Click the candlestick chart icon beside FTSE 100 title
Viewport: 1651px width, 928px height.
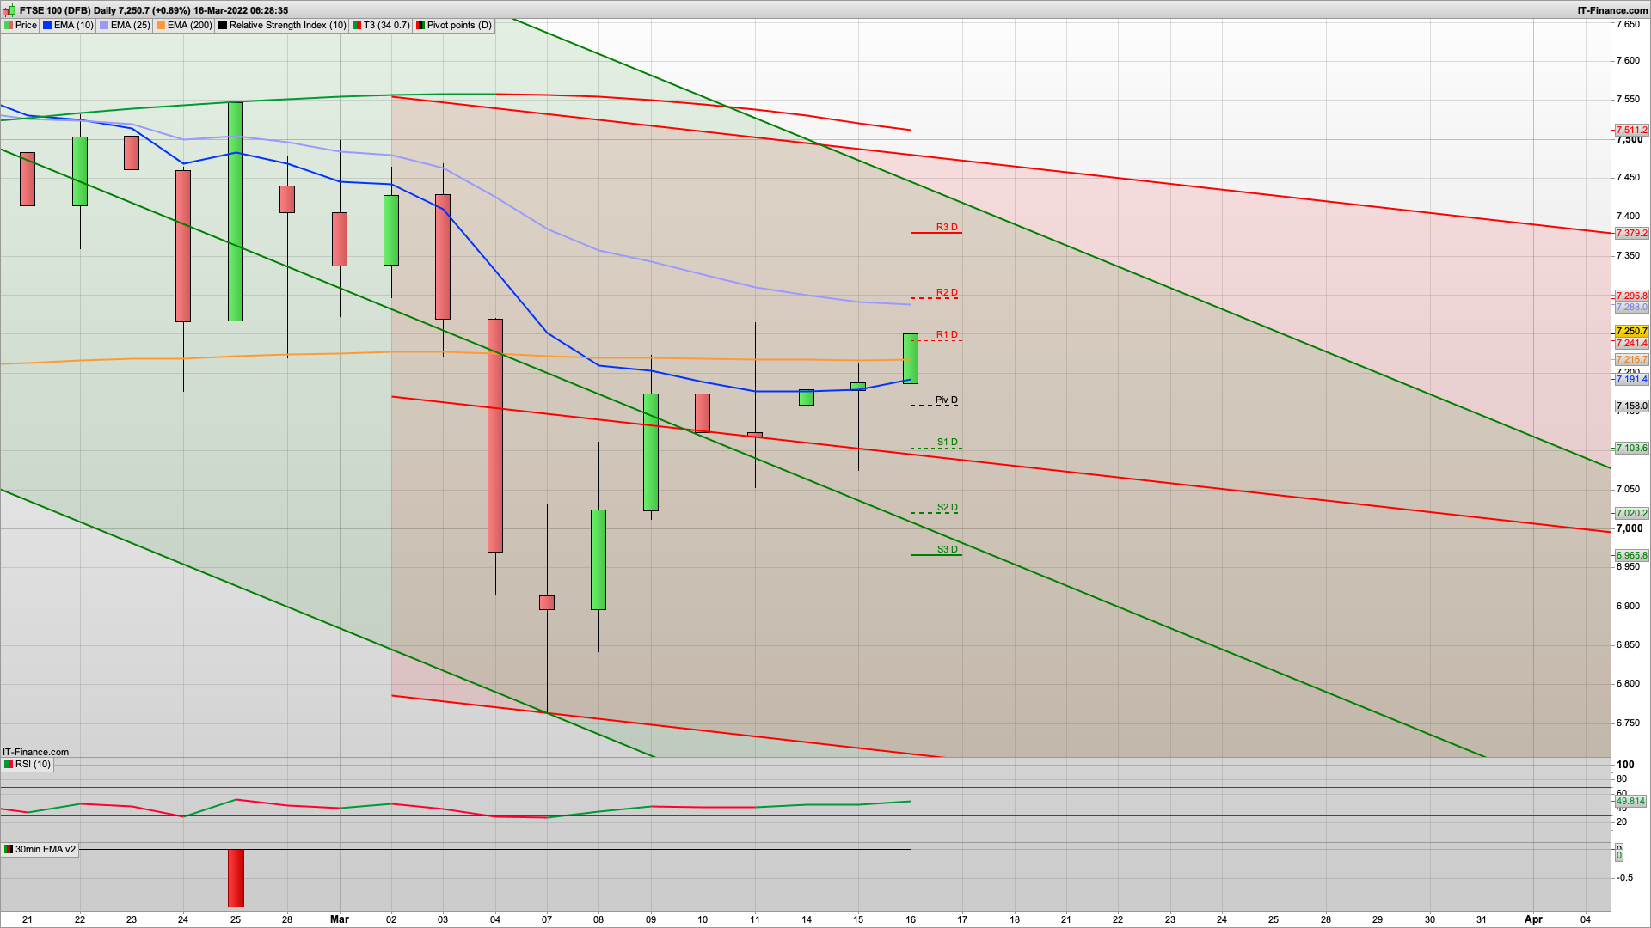(9, 10)
